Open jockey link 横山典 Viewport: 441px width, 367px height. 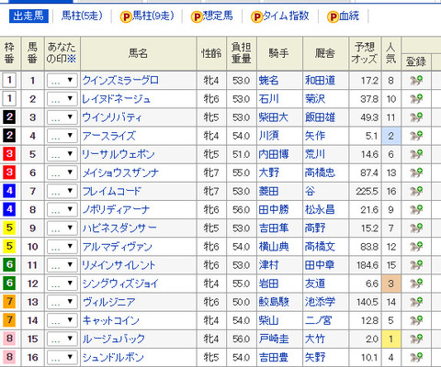coord(274,247)
